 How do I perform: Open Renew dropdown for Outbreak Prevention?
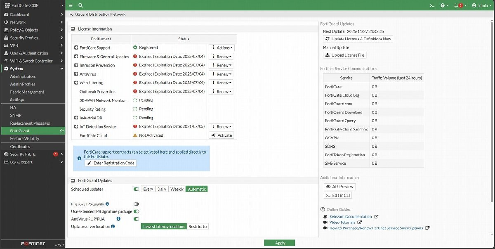[222, 92]
